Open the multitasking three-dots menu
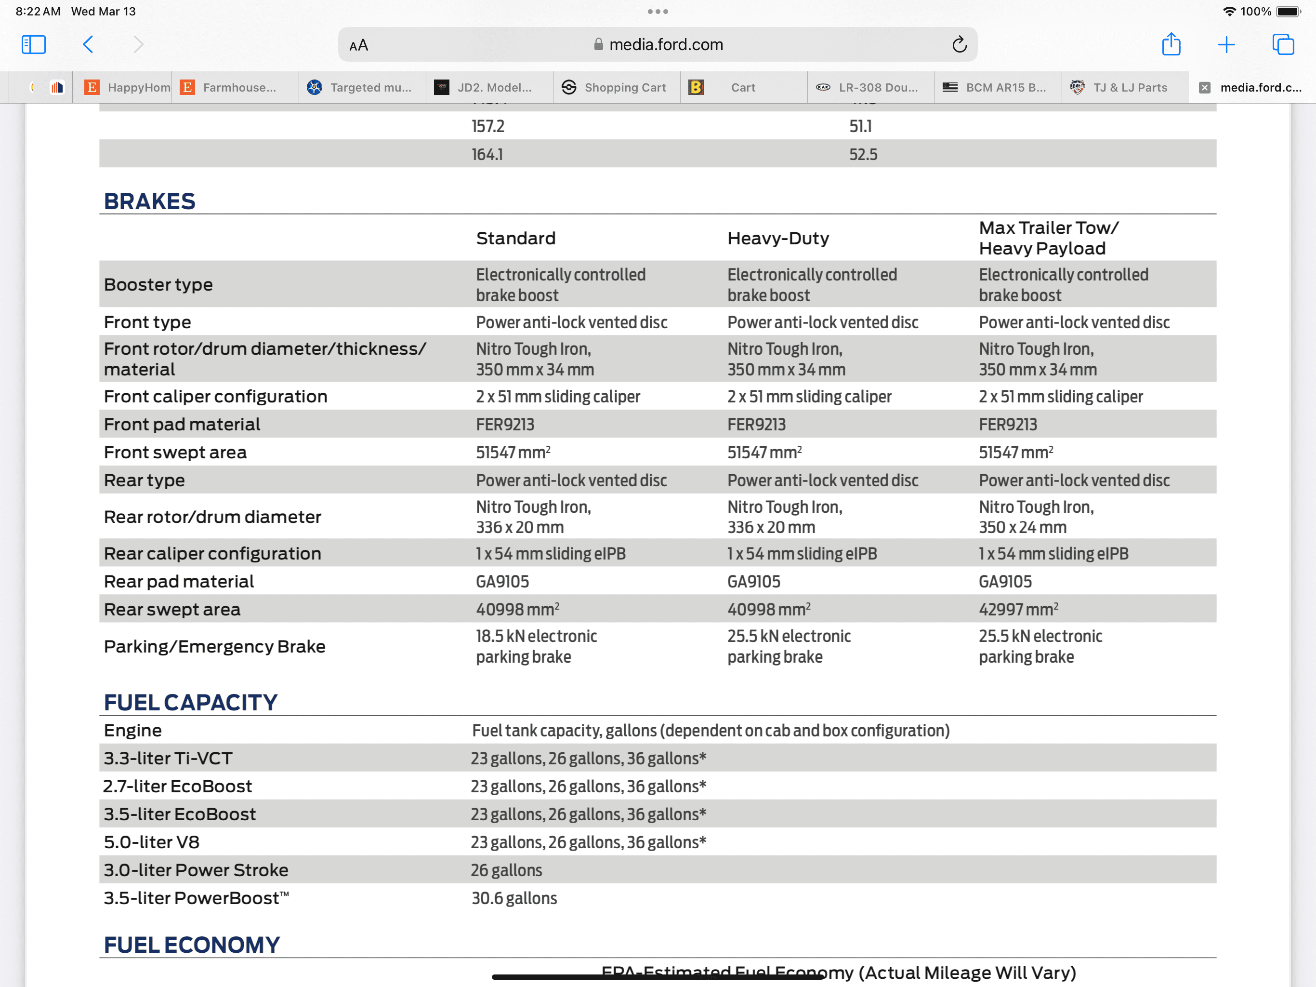This screenshot has width=1316, height=987. click(x=658, y=11)
